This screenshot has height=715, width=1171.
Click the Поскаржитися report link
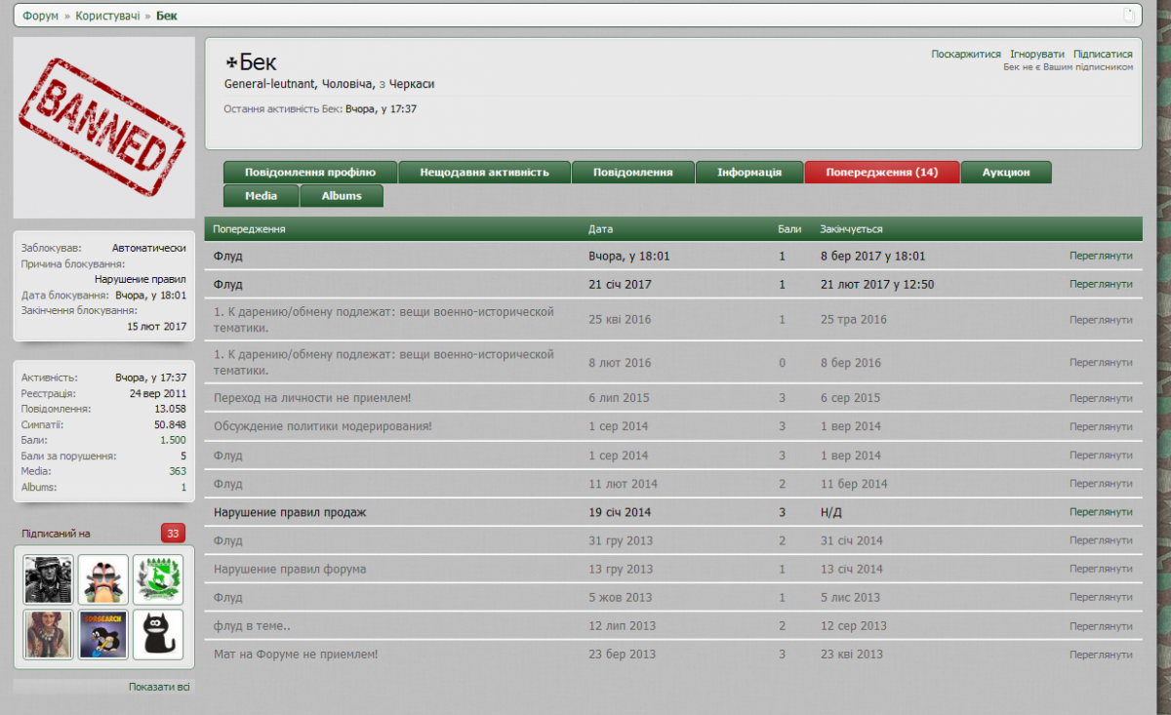point(965,55)
